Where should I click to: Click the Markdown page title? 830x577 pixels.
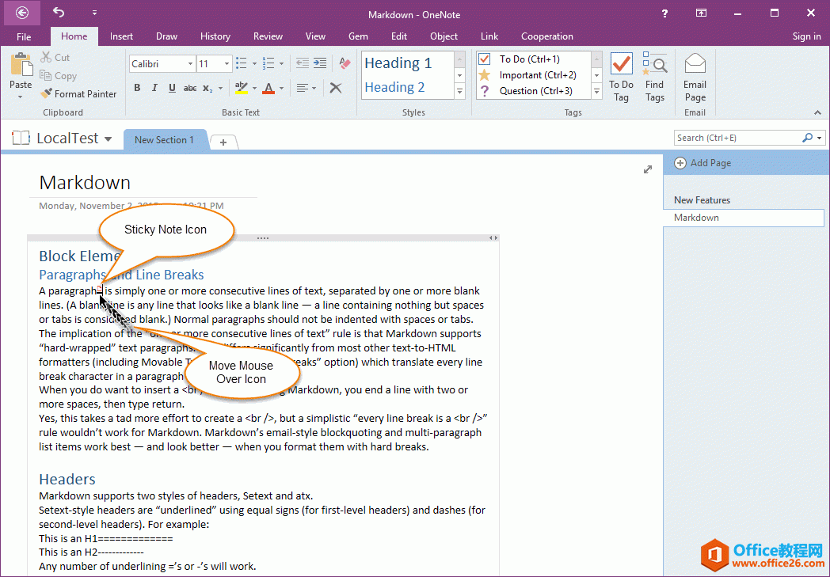[x=85, y=183]
